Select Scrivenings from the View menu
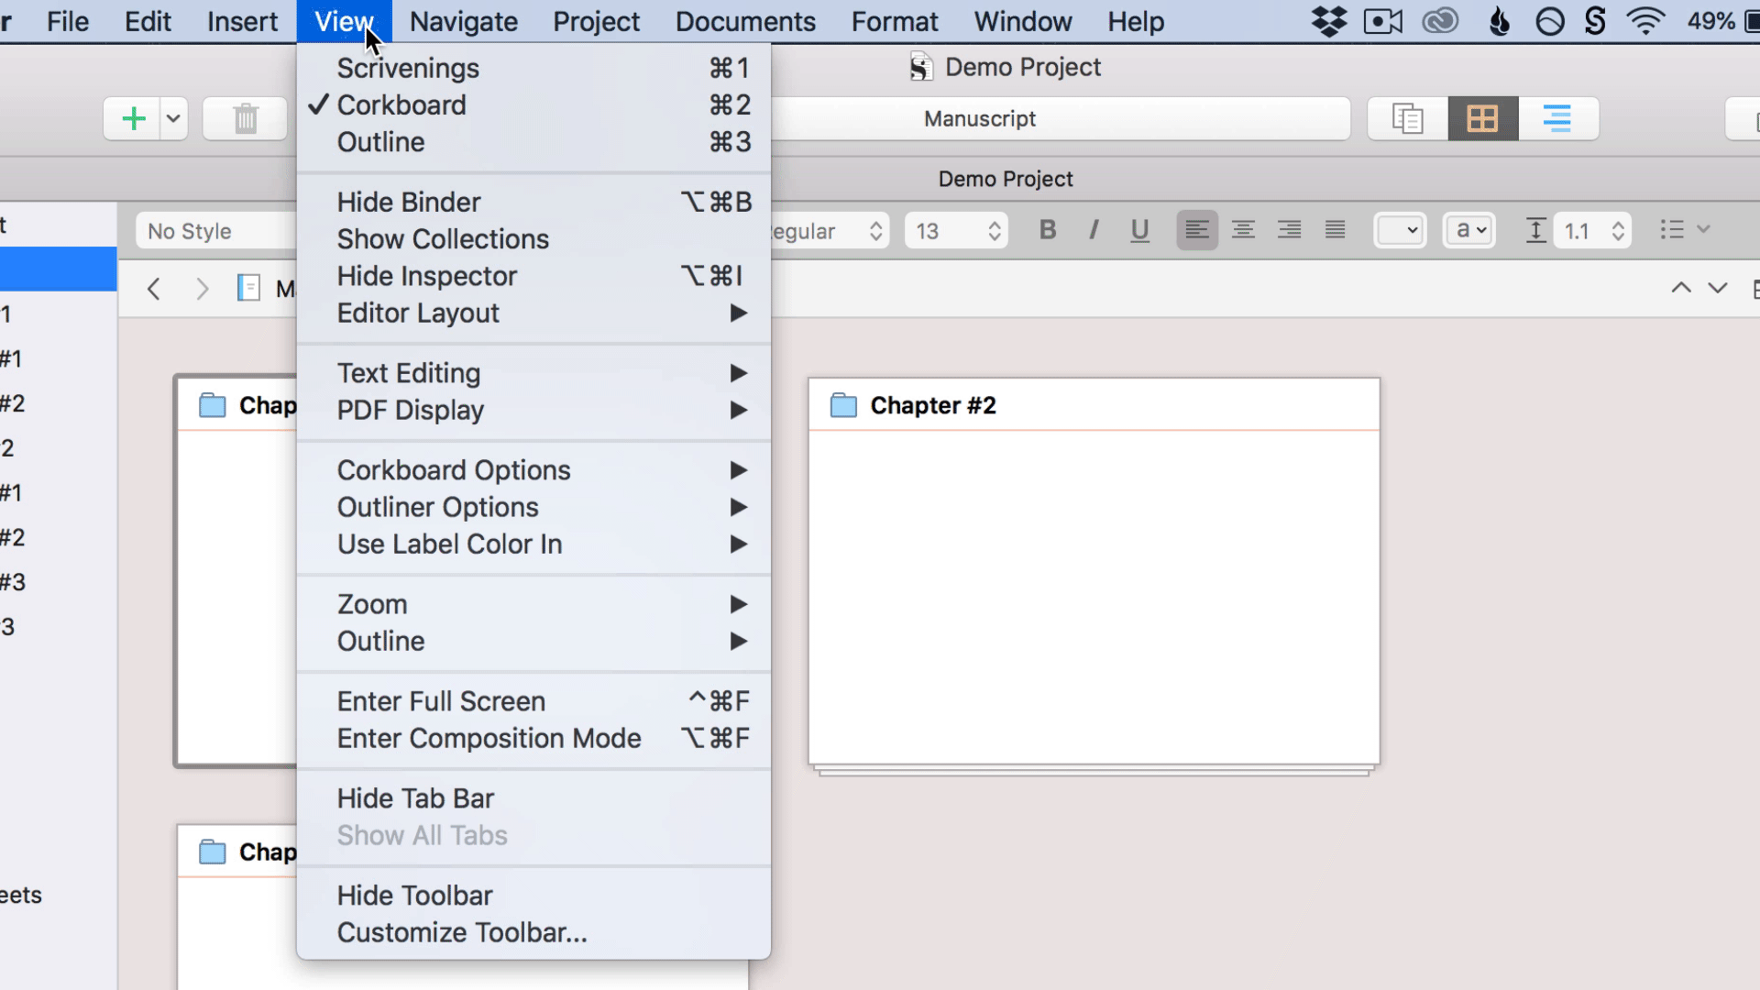This screenshot has width=1760, height=990. [533, 68]
